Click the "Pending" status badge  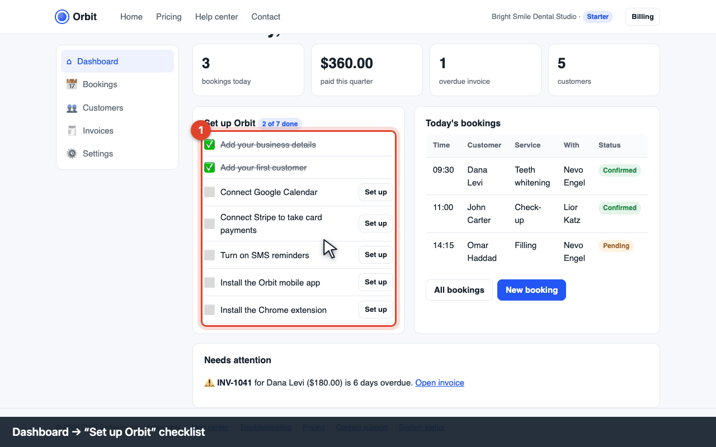(x=616, y=246)
